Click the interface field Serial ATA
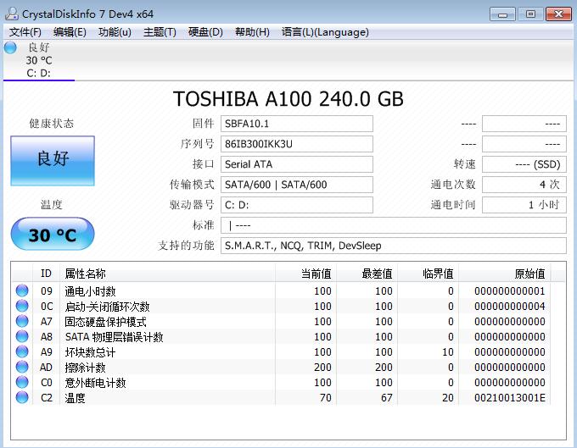Image resolution: width=577 pixels, height=448 pixels. pos(297,164)
